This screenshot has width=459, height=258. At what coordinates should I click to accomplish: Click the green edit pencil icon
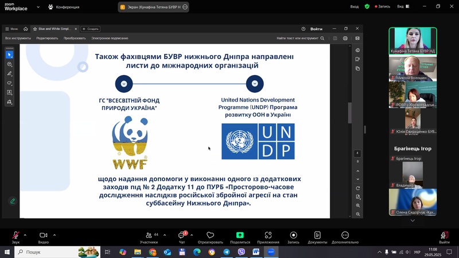click(13, 201)
